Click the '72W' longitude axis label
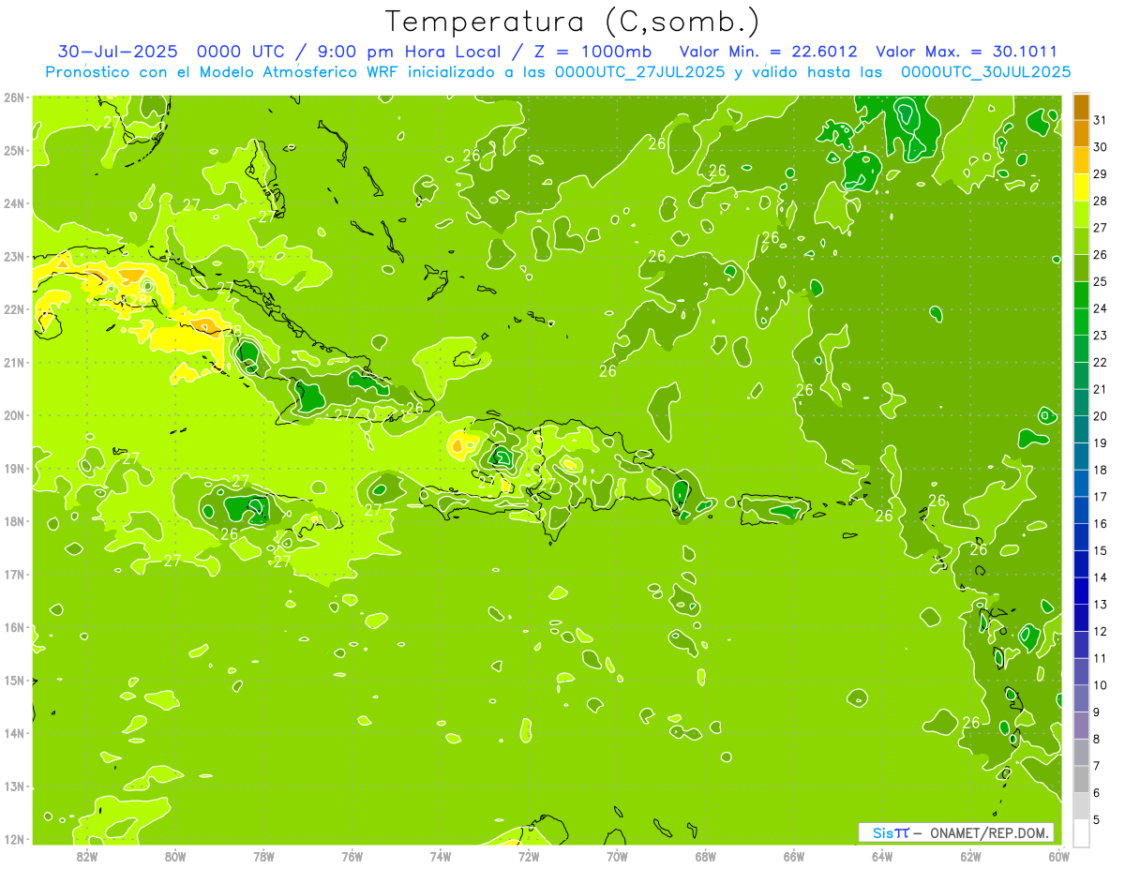Image resolution: width=1125 pixels, height=869 pixels. 529,856
